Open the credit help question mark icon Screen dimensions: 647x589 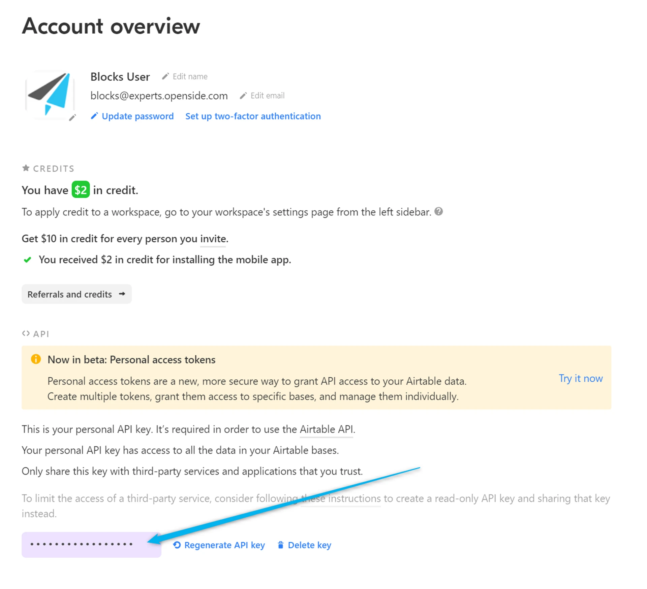coord(438,212)
